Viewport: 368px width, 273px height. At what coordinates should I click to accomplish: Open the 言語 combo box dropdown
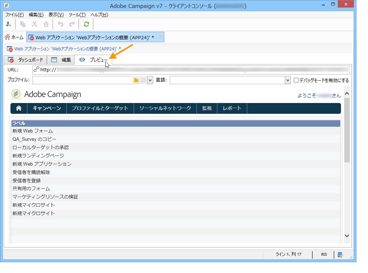coord(288,80)
